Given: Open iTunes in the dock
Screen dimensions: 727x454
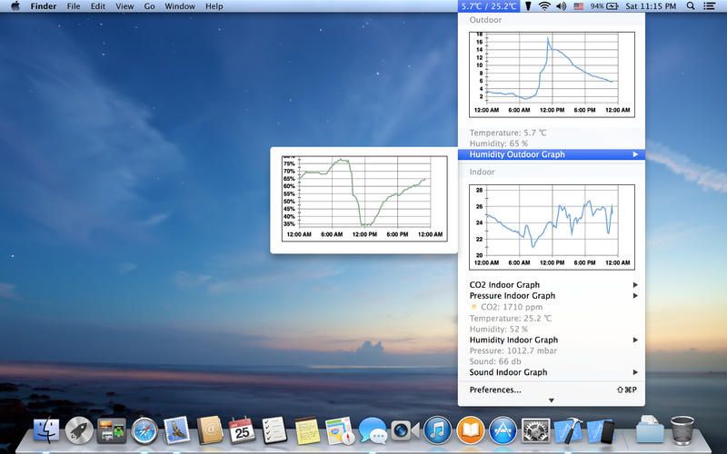Looking at the screenshot, I should (x=437, y=430).
